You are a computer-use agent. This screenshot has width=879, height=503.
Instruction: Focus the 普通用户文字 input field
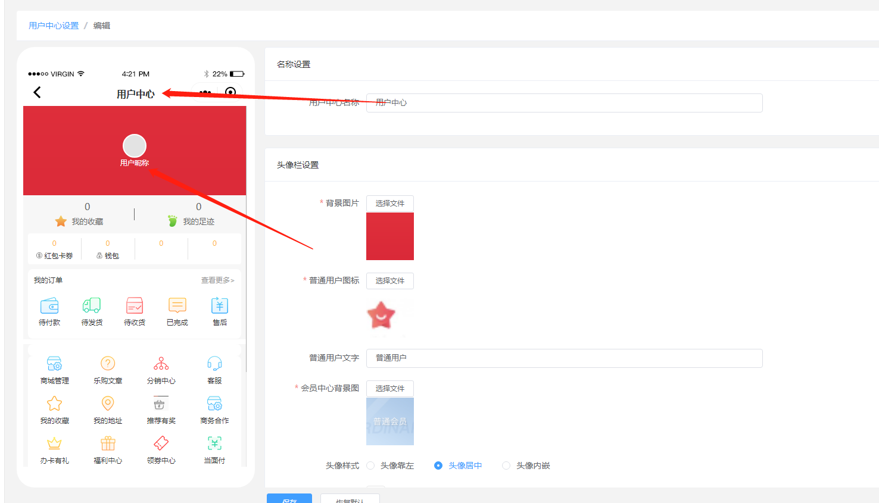pyautogui.click(x=565, y=358)
